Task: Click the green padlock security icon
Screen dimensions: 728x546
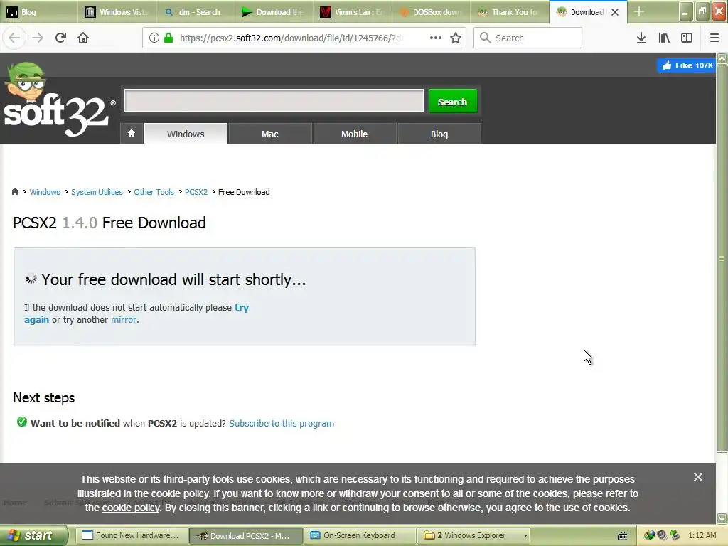Action: [x=168, y=38]
